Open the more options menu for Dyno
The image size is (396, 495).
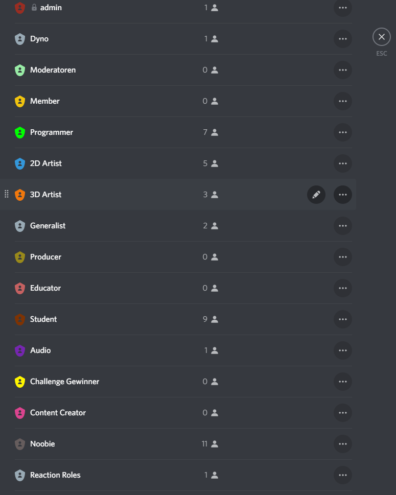click(342, 39)
